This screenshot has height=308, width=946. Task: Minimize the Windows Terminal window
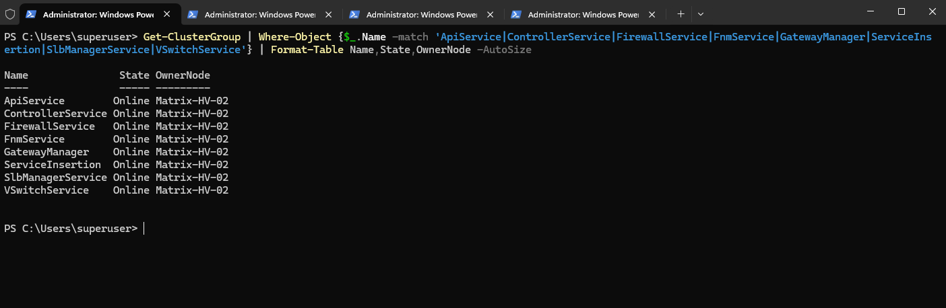click(869, 12)
